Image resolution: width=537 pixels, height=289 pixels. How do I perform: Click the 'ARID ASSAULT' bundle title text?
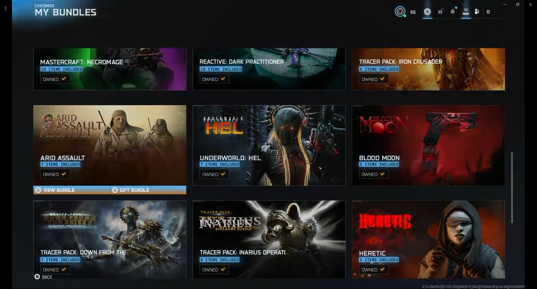click(63, 158)
